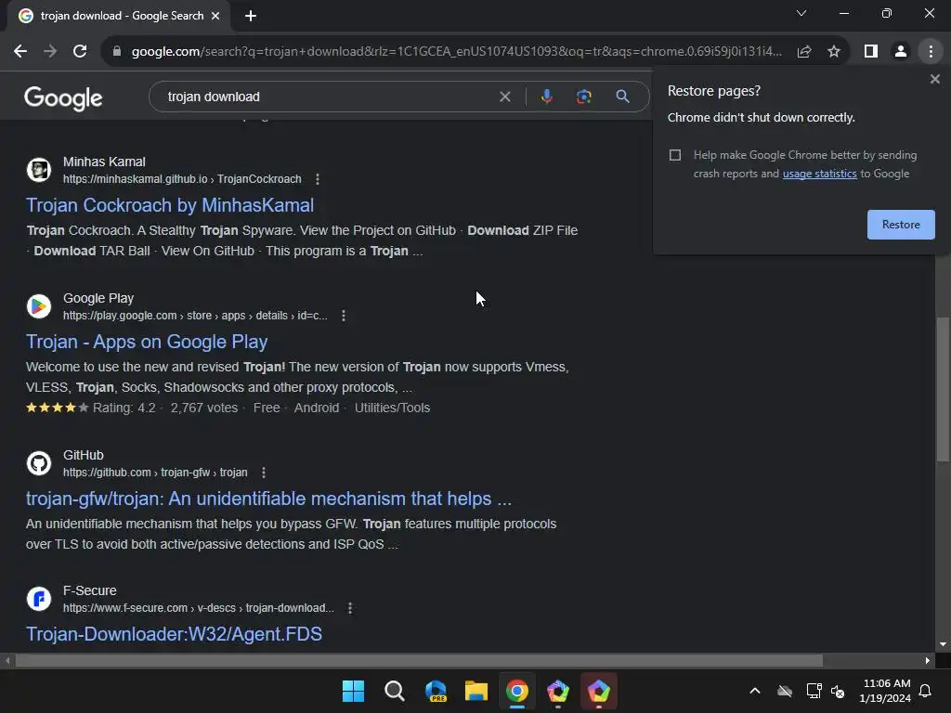Viewport: 951px width, 713px height.
Task: Click the browser back arrow
Action: tap(20, 52)
